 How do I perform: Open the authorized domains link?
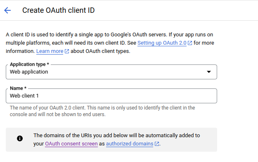pyautogui.click(x=130, y=143)
